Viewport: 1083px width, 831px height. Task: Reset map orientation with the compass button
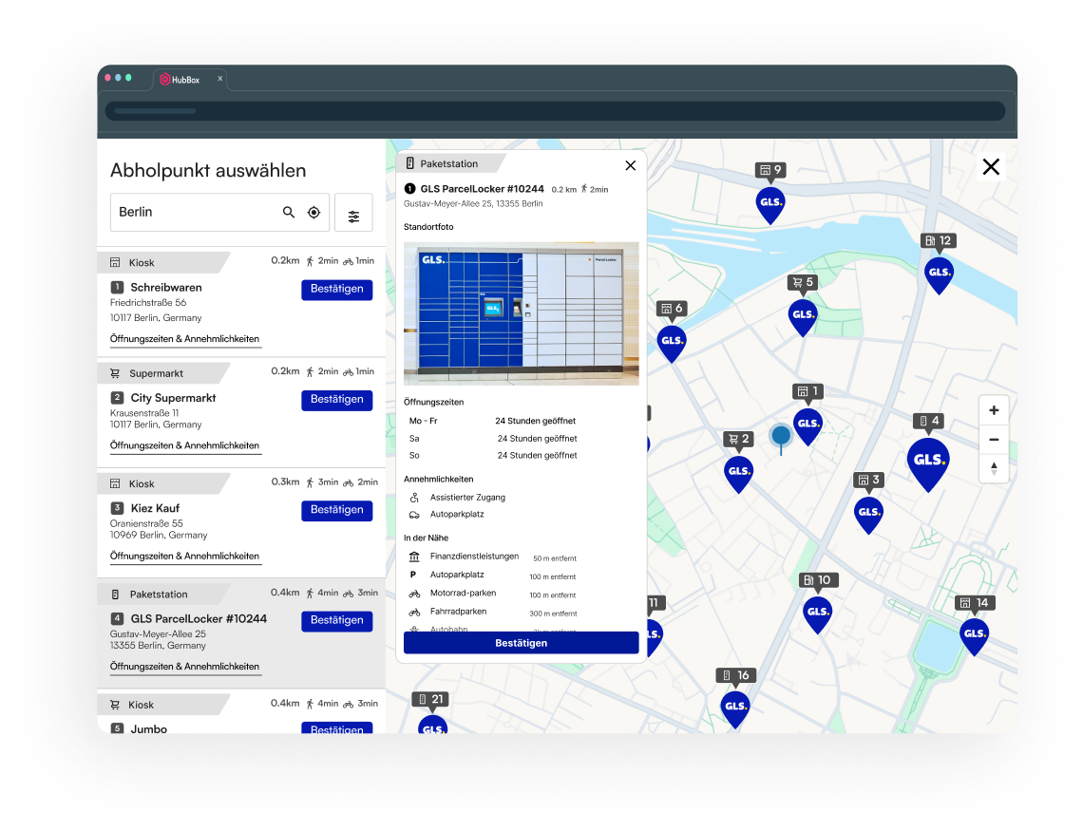(994, 468)
